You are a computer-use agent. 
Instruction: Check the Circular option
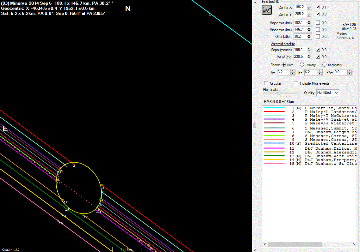click(x=266, y=83)
